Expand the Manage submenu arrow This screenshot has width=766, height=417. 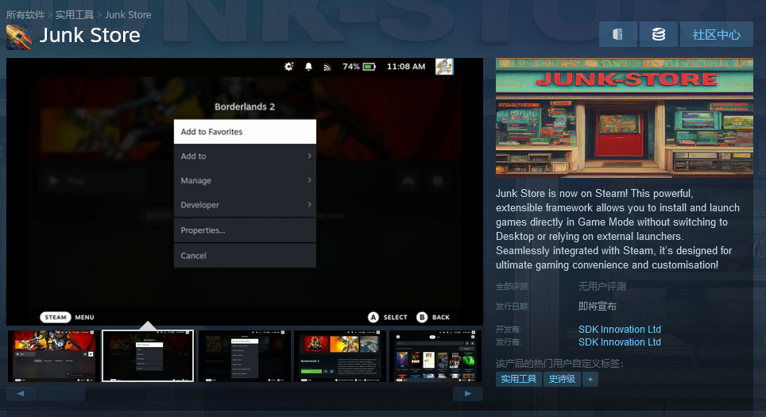309,180
